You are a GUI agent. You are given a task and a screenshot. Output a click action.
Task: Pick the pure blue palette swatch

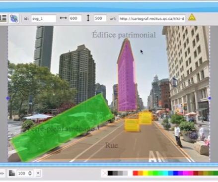(176, 173)
